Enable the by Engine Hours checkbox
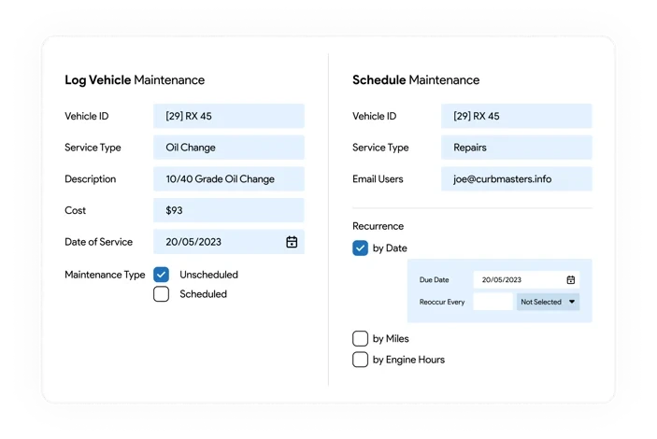657x439 pixels. pyautogui.click(x=361, y=360)
